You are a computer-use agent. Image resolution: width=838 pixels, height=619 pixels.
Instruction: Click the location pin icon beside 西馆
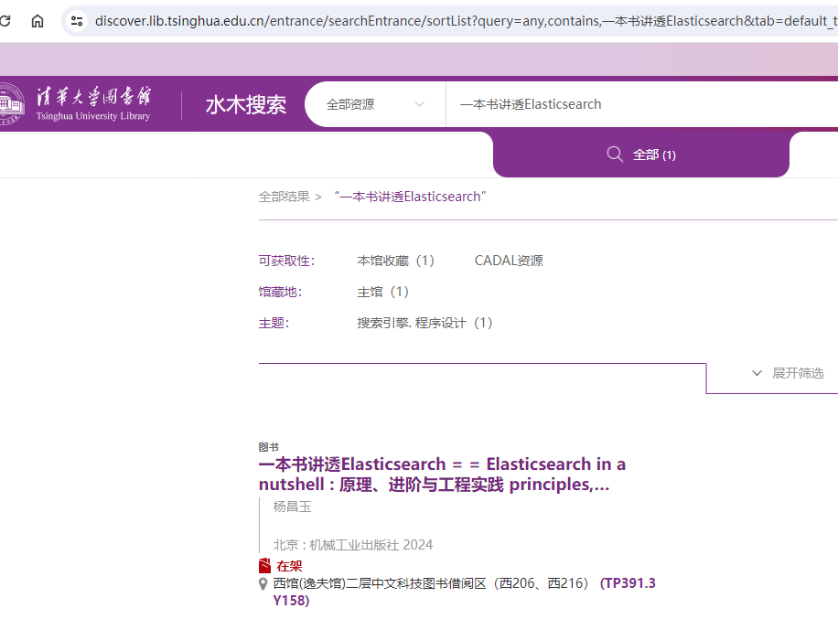coord(263,583)
